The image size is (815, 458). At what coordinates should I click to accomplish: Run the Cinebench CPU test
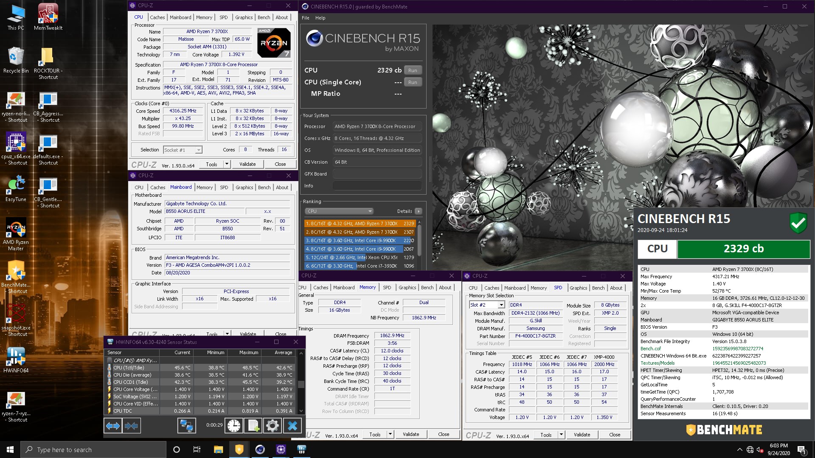tap(413, 70)
